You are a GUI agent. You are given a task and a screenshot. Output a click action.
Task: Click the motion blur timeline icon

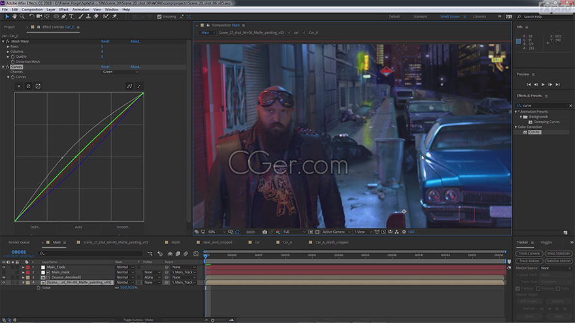186,253
